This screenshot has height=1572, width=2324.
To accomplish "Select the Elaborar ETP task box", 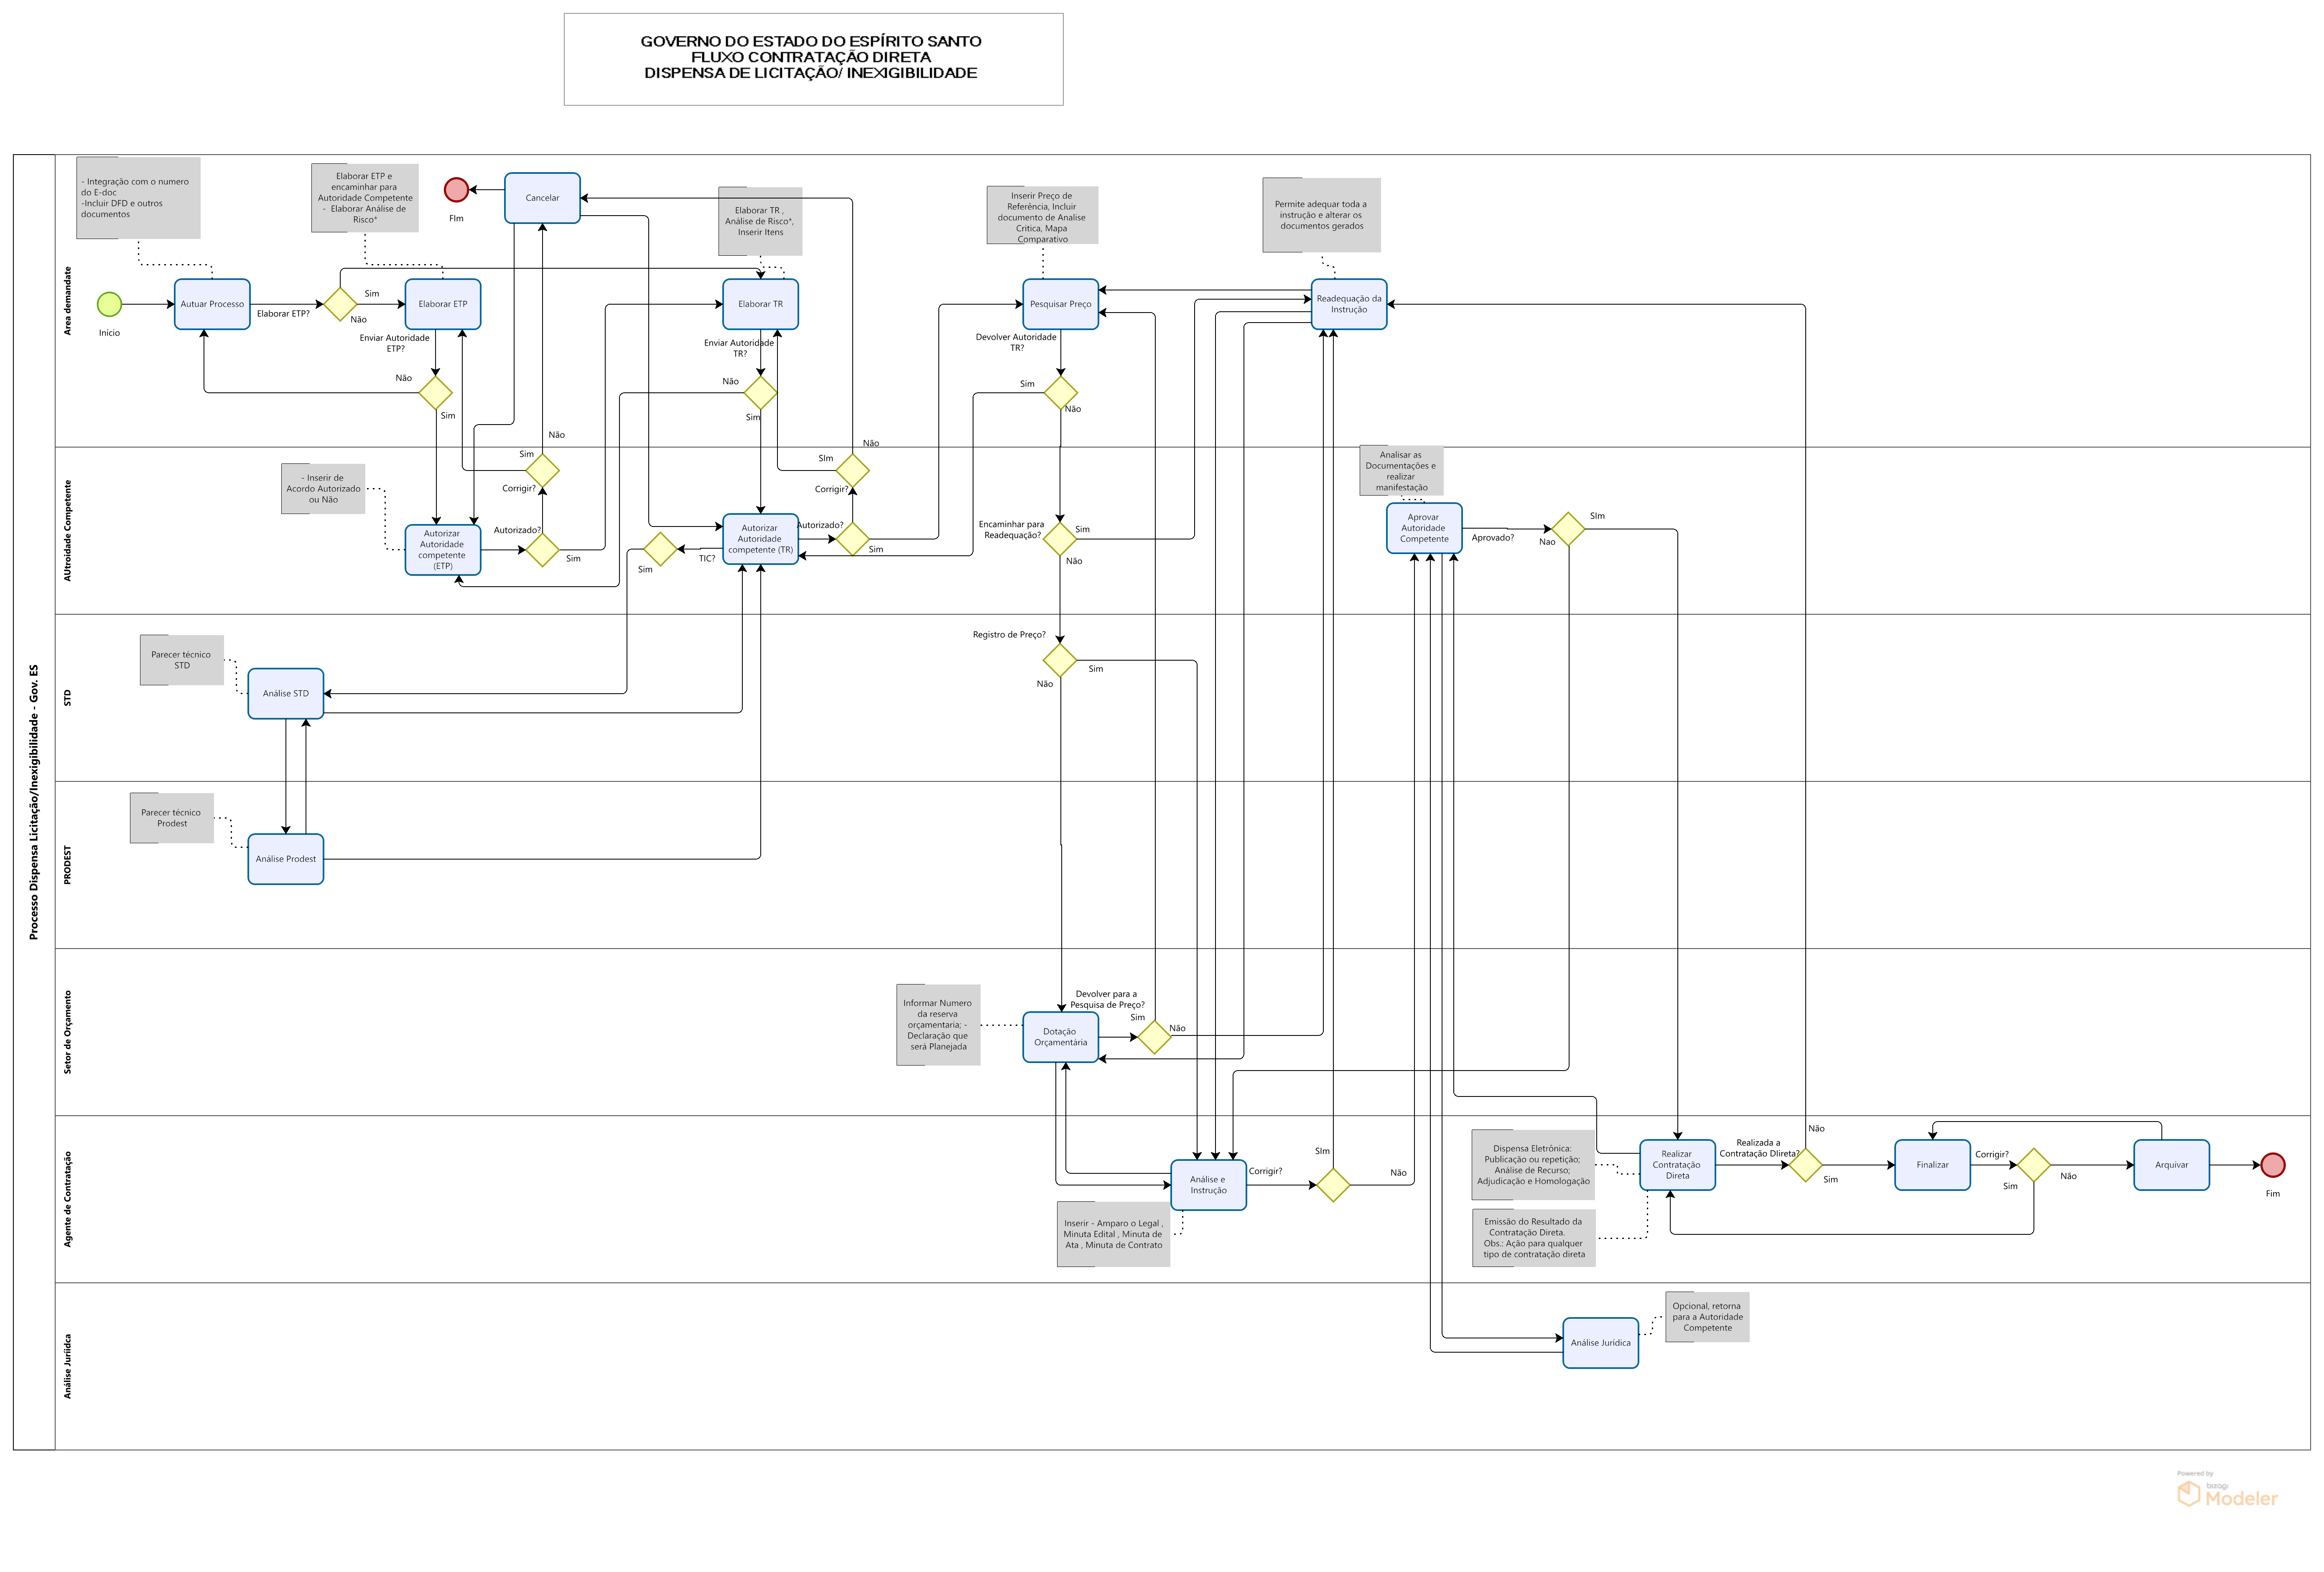I will 443,304.
